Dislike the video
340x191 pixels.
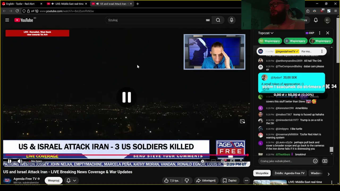(187, 180)
